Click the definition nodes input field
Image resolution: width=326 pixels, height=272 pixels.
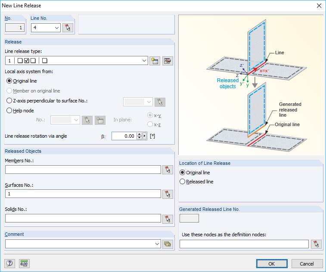point(244,244)
